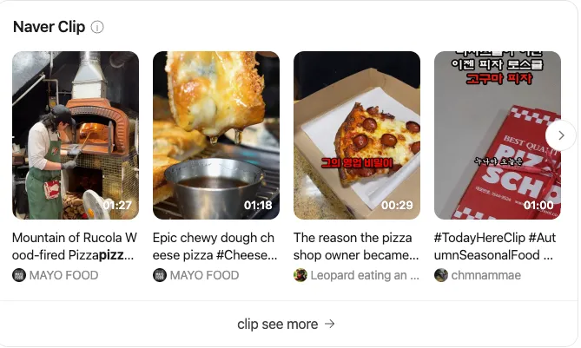Click the Leopard eating channel avatar

point(300,275)
